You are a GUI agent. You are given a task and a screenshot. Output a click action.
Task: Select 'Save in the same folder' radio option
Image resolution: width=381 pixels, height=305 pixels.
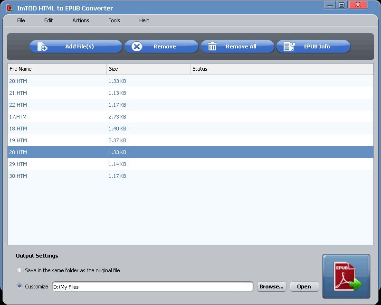pos(19,270)
